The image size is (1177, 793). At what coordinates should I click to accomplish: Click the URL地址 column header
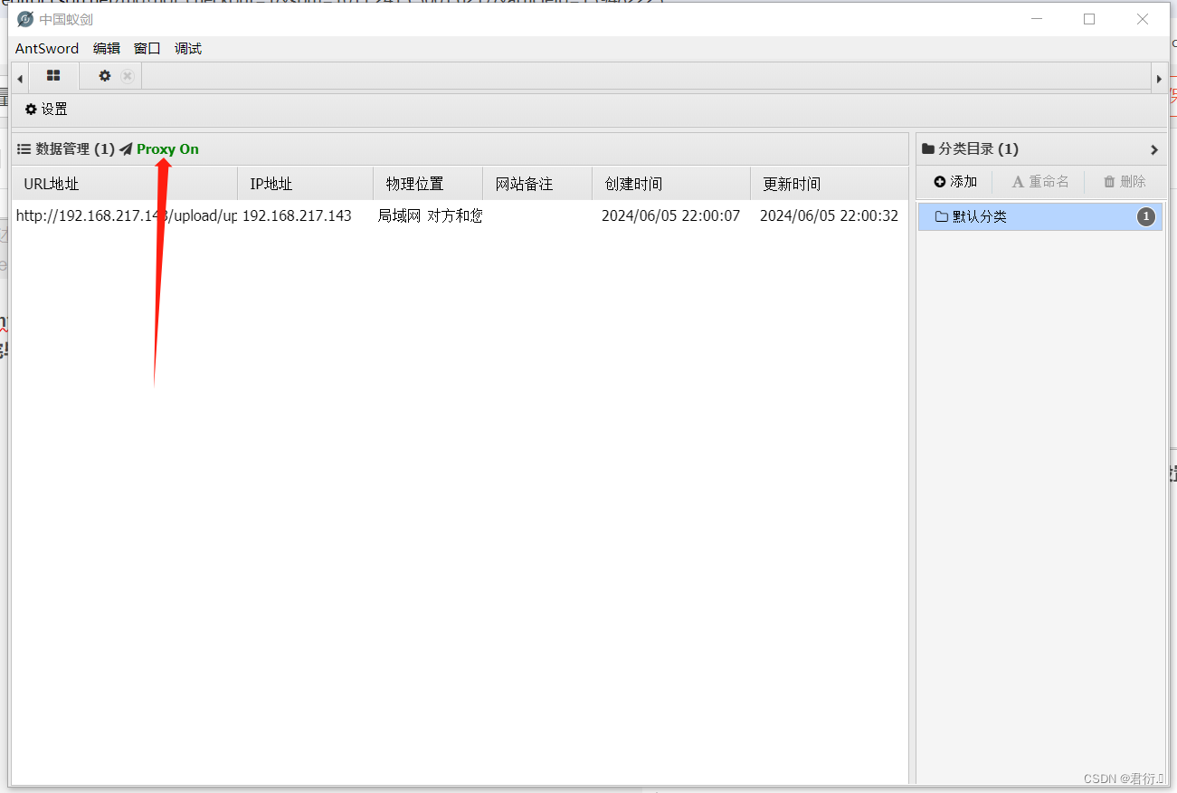point(125,184)
